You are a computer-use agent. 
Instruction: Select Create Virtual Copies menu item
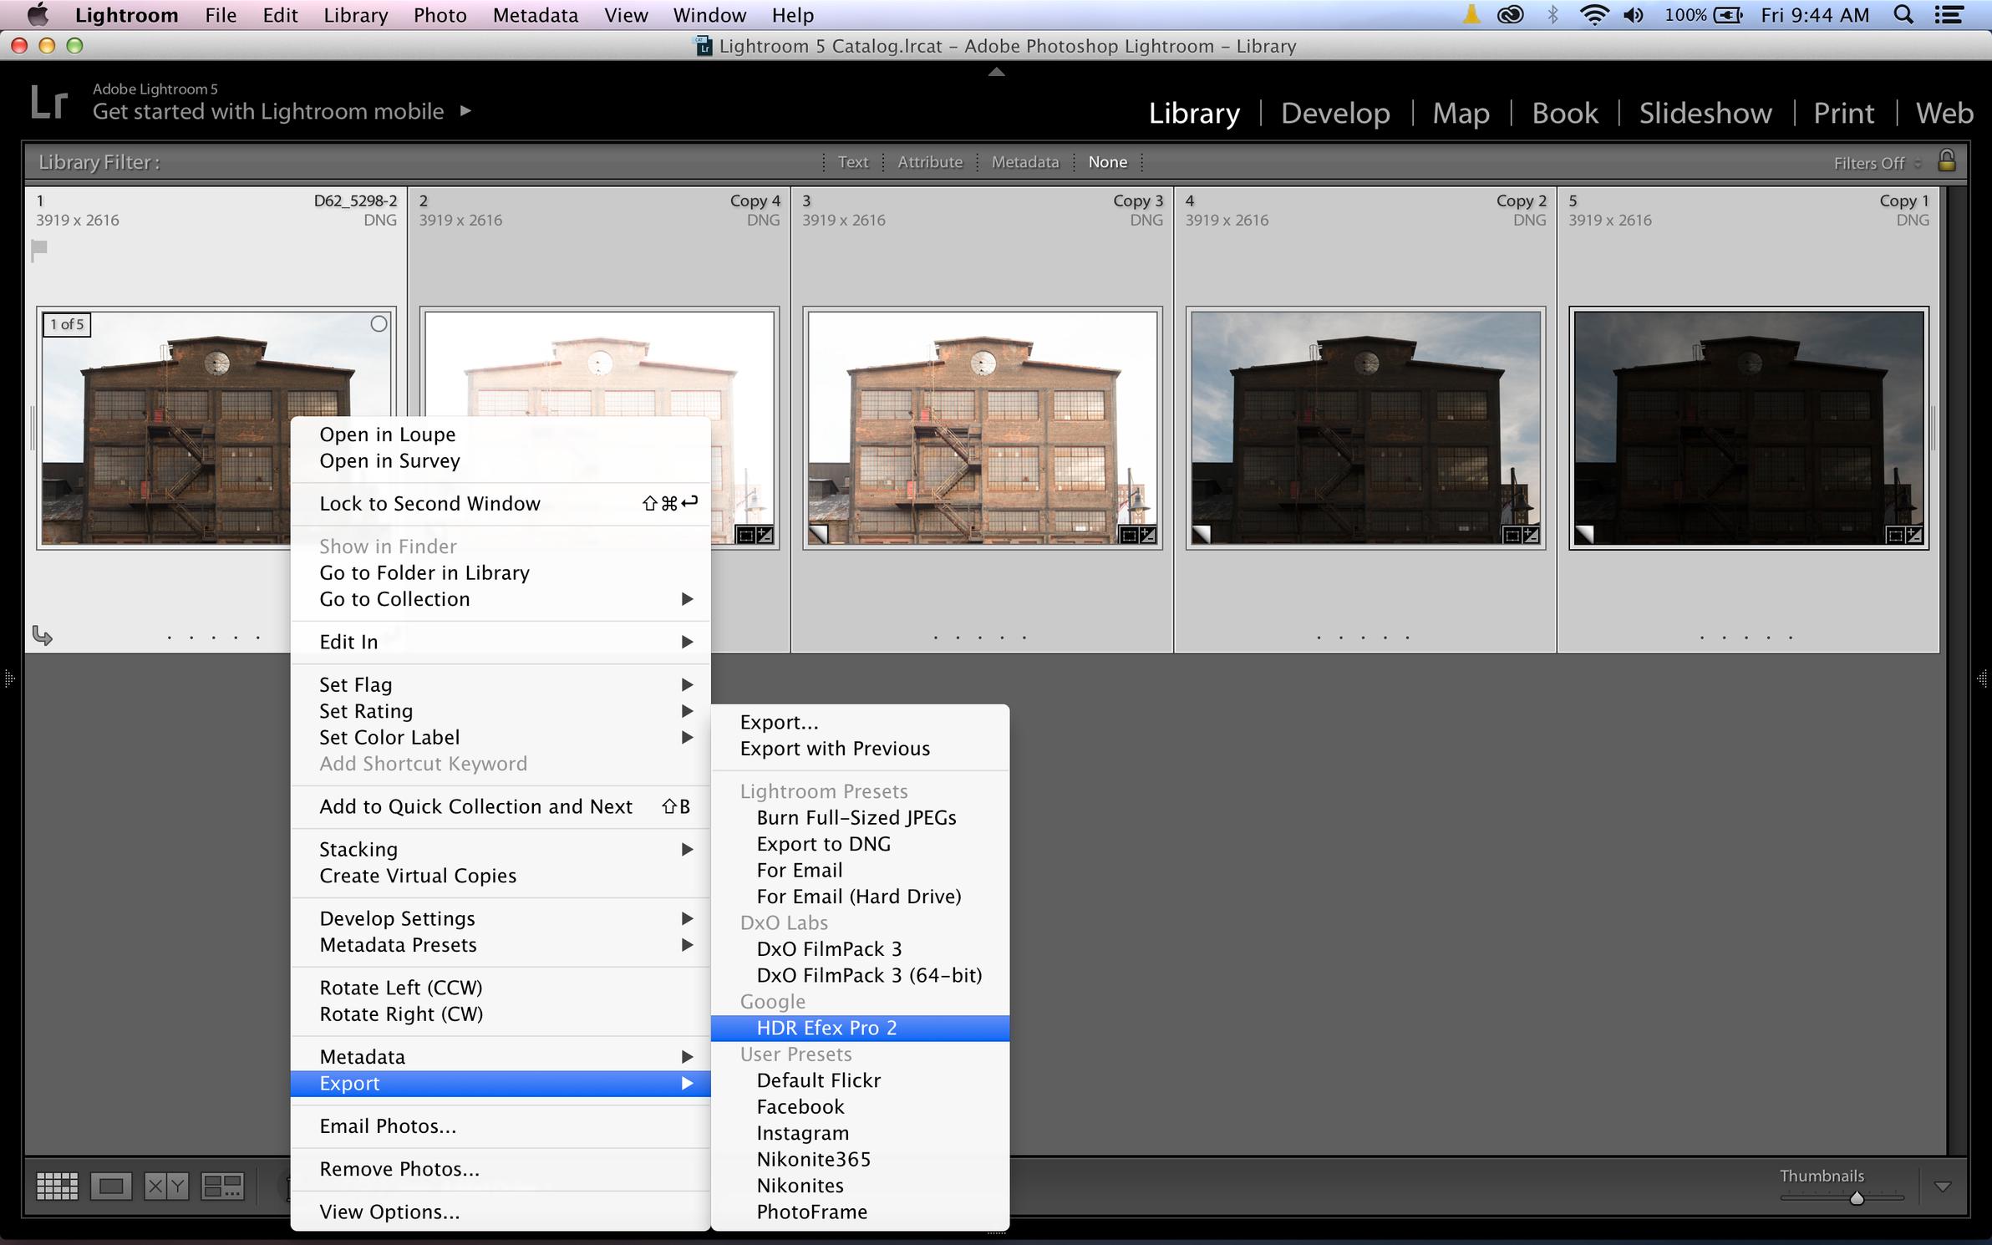pyautogui.click(x=418, y=876)
